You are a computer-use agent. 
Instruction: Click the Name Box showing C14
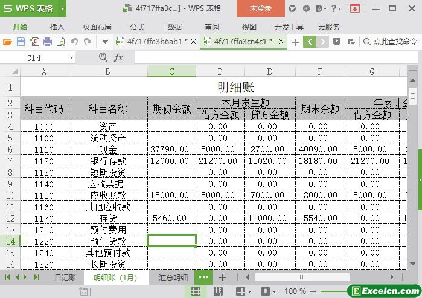tap(34, 57)
